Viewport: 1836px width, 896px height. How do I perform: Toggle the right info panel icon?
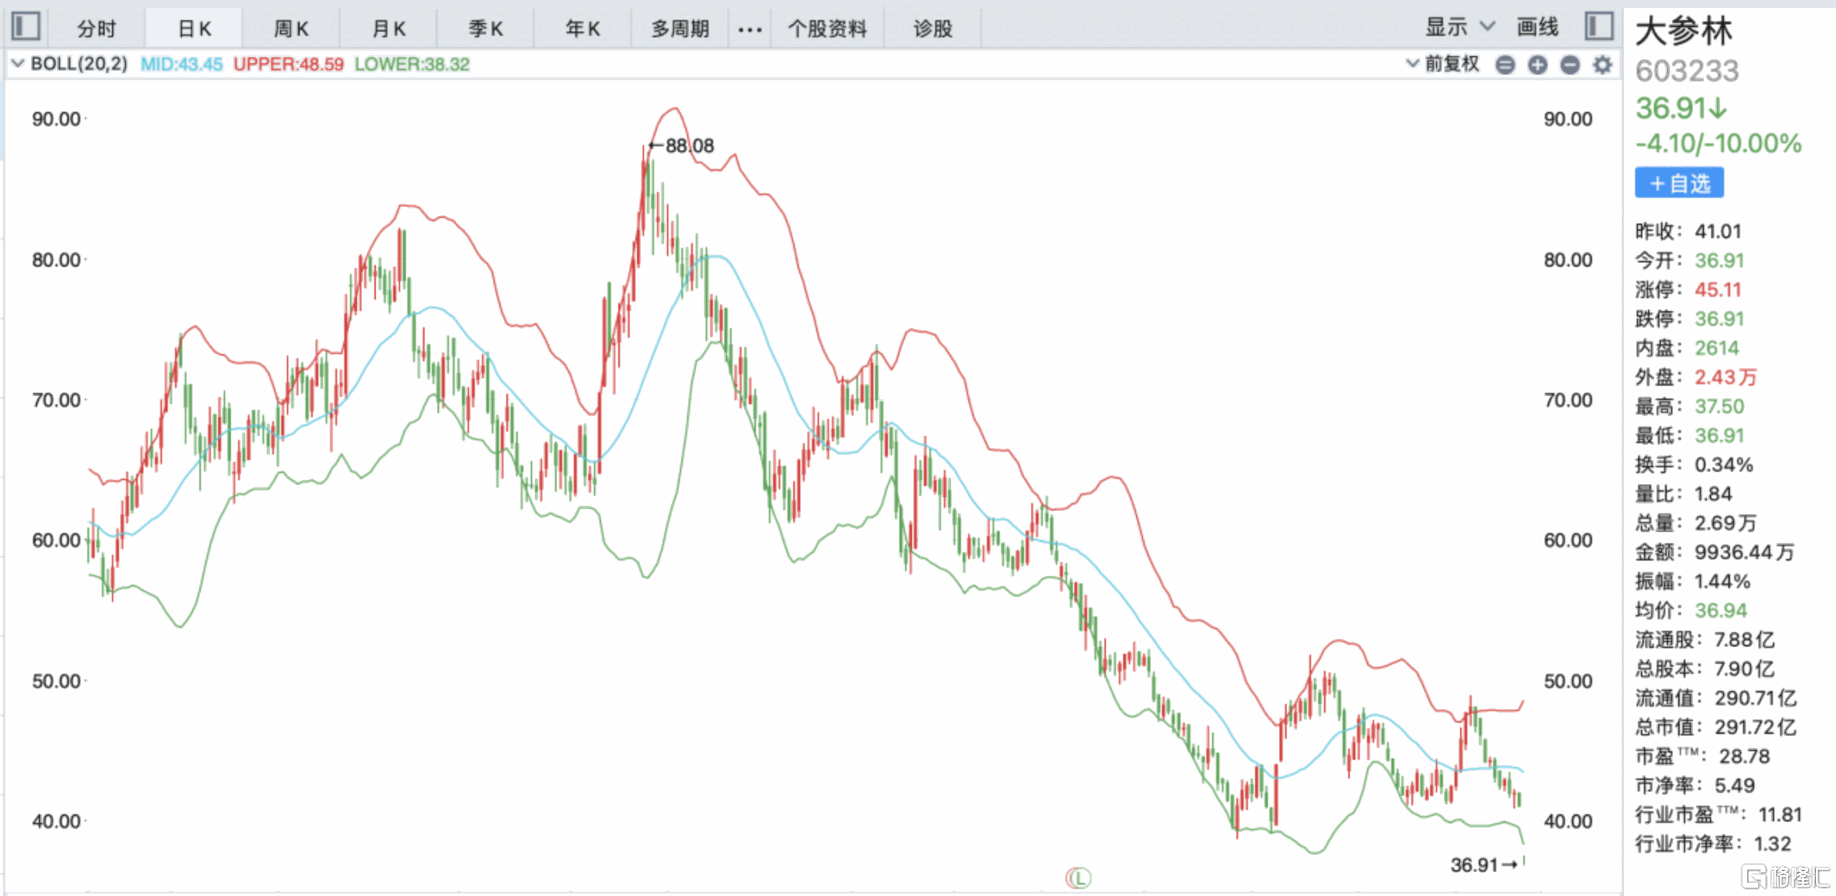(1599, 27)
